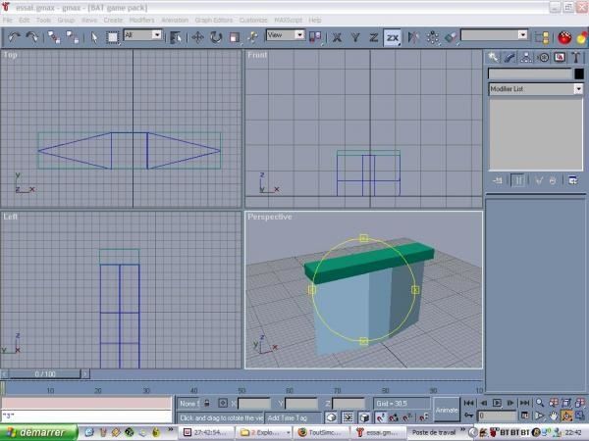The width and height of the screenshot is (589, 441).
Task: Open the named selection sets dropdown
Action: click(x=522, y=35)
